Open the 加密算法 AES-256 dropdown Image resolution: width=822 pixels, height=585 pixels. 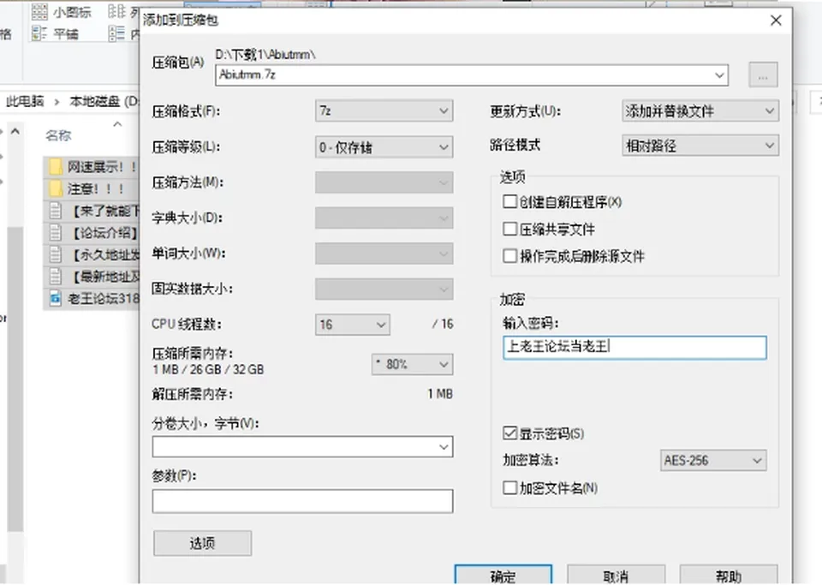(x=713, y=461)
